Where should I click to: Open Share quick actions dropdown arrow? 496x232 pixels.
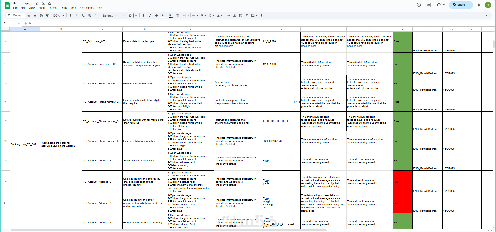coord(470,5)
